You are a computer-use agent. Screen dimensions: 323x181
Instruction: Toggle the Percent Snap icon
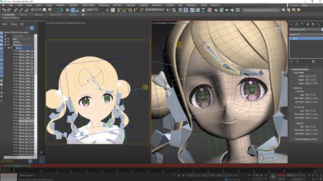(x=130, y=10)
